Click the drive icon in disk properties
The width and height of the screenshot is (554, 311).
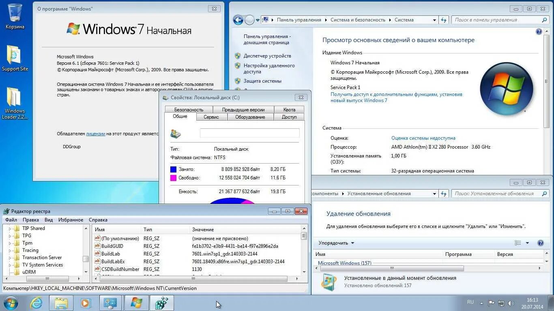[x=176, y=134]
